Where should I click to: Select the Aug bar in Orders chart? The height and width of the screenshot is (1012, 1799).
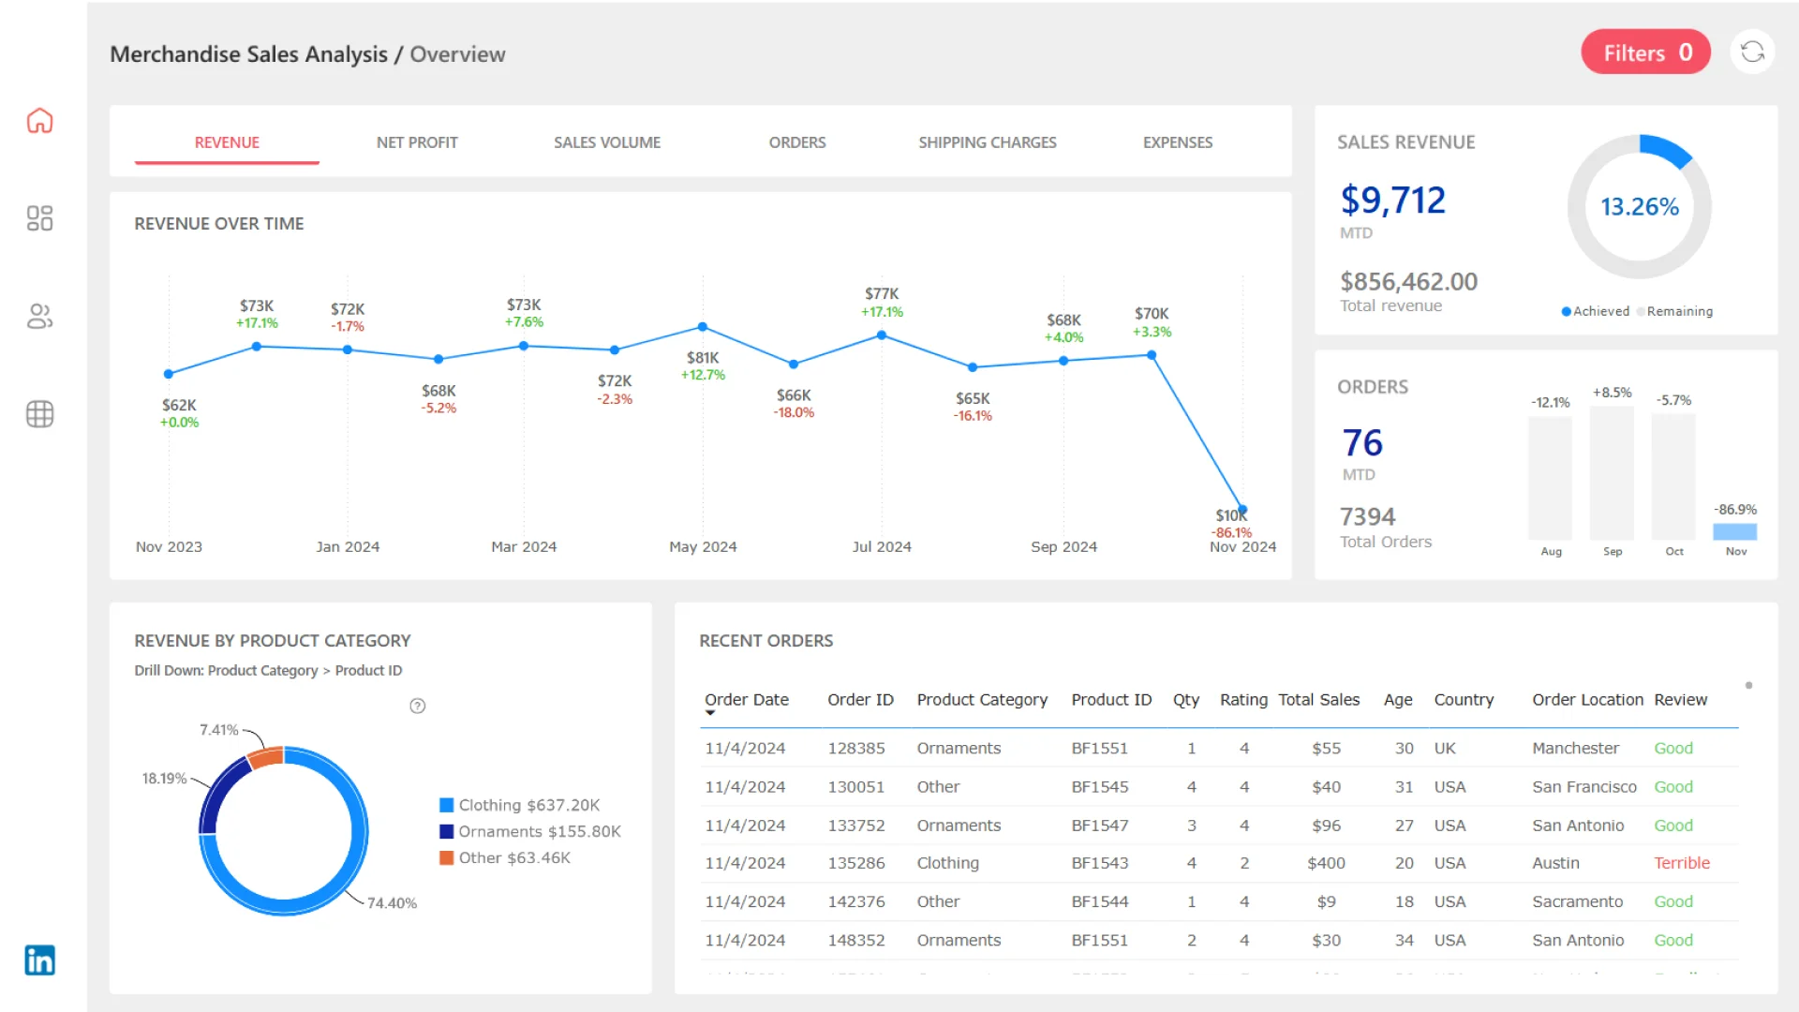[1551, 478]
